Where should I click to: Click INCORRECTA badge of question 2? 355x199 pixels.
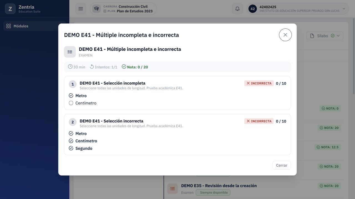point(259,121)
